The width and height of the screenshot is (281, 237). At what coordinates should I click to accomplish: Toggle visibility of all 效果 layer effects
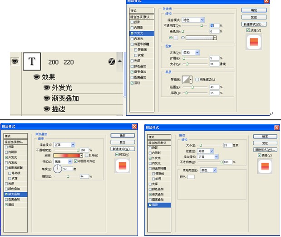(x=36, y=77)
